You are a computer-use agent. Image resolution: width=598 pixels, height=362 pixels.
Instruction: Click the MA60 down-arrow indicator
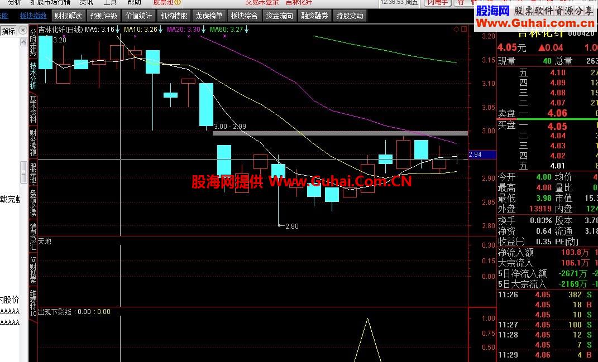click(x=246, y=30)
